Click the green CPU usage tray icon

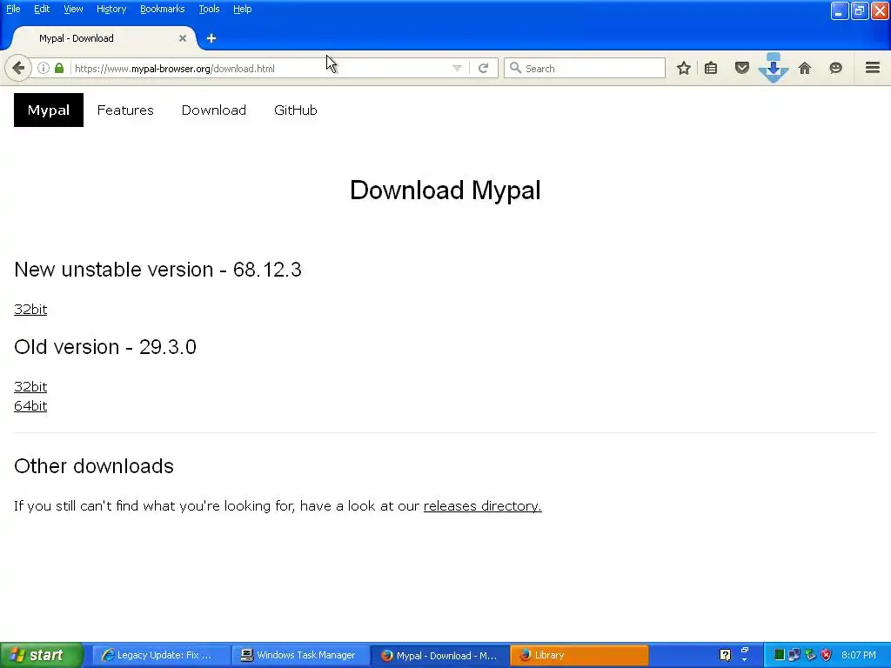pyautogui.click(x=780, y=655)
